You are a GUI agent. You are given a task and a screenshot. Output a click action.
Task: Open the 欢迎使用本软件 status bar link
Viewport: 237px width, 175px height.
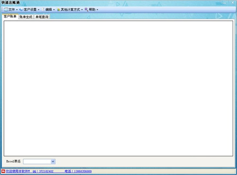point(18,171)
